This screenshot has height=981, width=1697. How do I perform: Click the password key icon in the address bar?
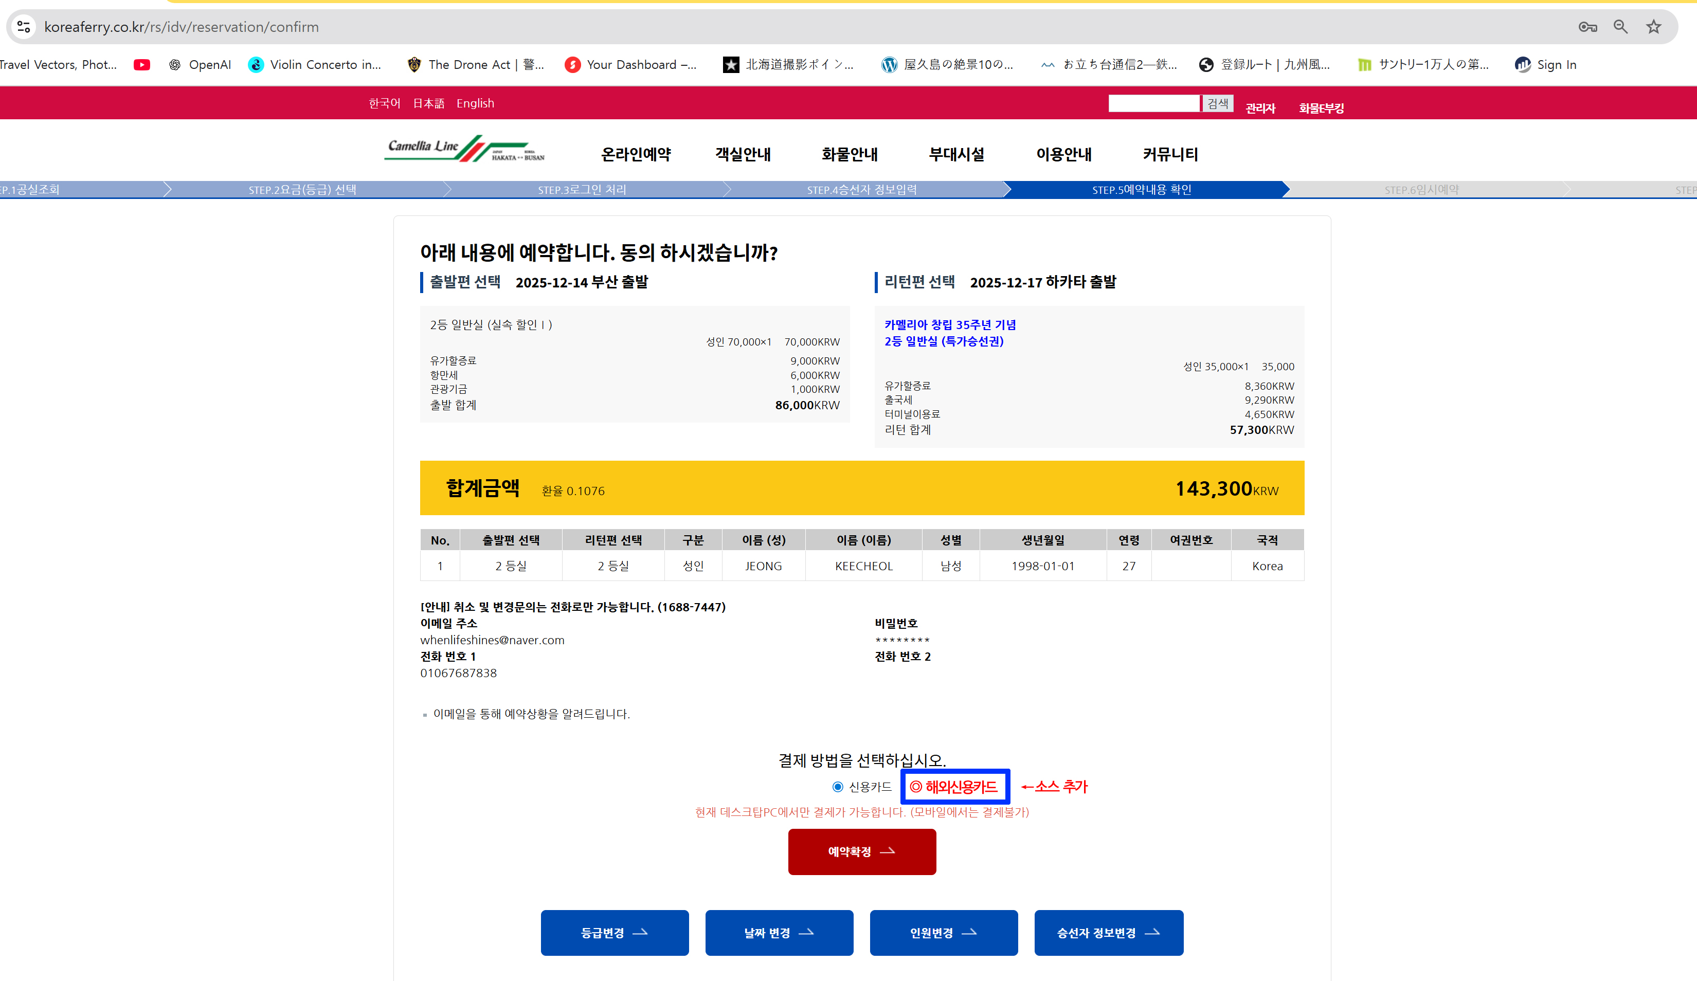coord(1587,27)
